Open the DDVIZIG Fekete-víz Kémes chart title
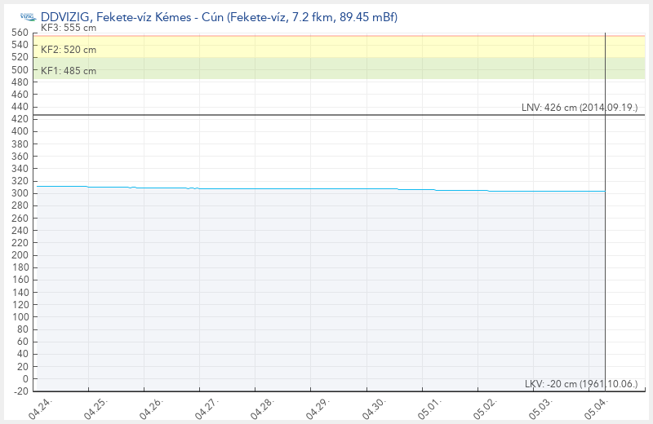This screenshot has width=653, height=424. pyautogui.click(x=219, y=17)
